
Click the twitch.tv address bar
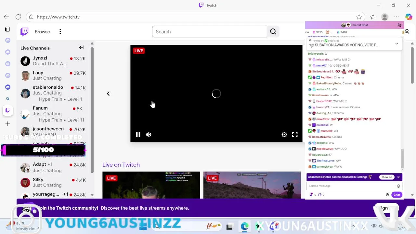coord(195,17)
